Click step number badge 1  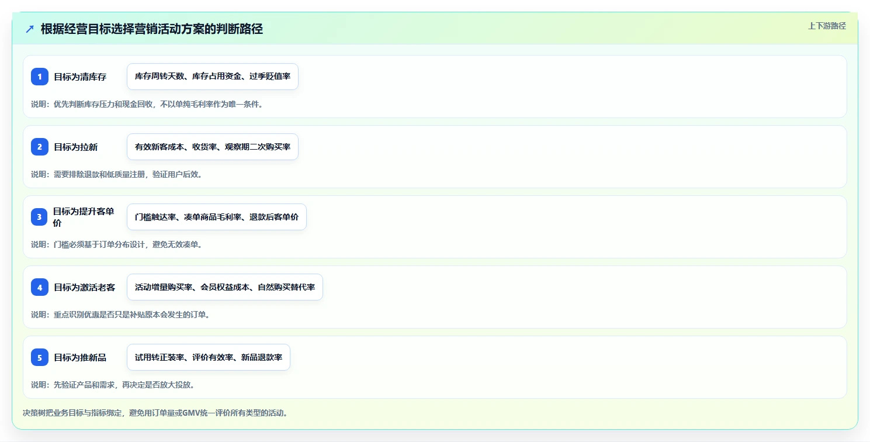click(40, 77)
